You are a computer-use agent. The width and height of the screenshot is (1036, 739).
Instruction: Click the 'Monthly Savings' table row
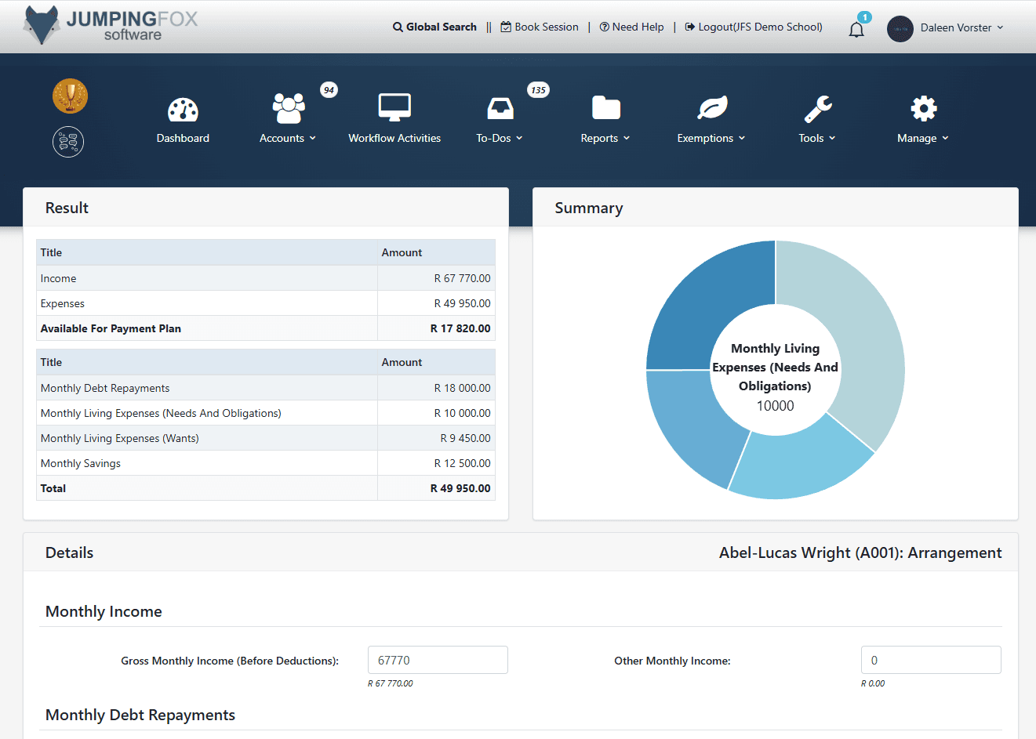pos(266,463)
